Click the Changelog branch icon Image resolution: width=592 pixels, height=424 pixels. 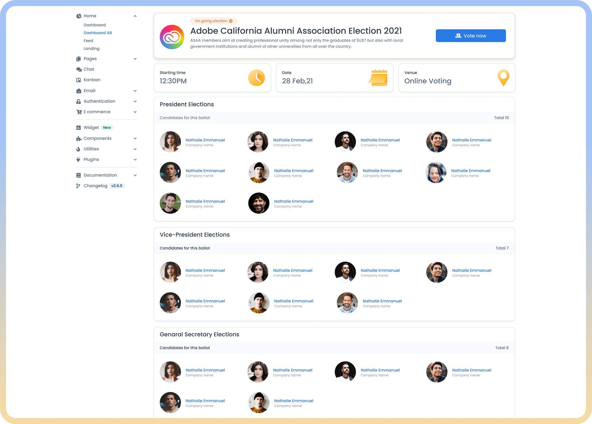78,186
